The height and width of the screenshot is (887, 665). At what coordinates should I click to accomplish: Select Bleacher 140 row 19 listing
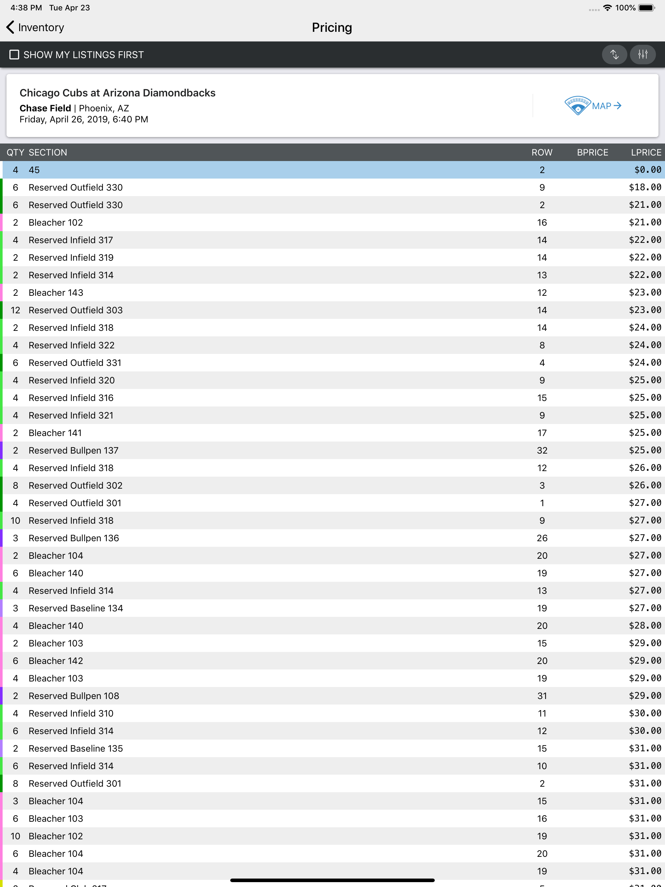[332, 573]
